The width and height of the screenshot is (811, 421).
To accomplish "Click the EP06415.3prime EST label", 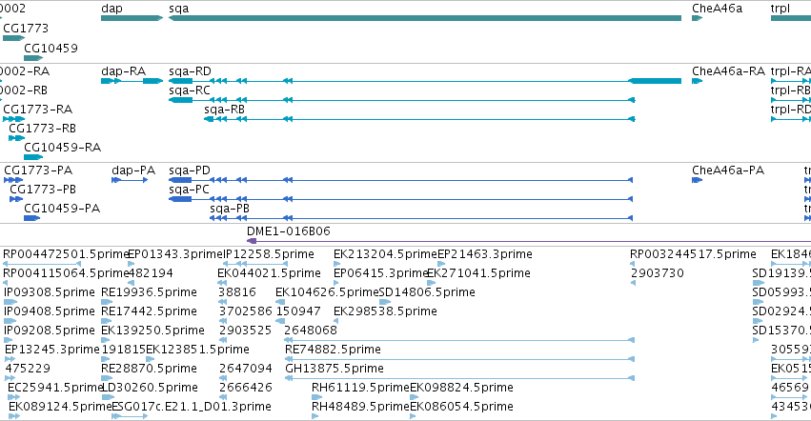I will point(380,273).
